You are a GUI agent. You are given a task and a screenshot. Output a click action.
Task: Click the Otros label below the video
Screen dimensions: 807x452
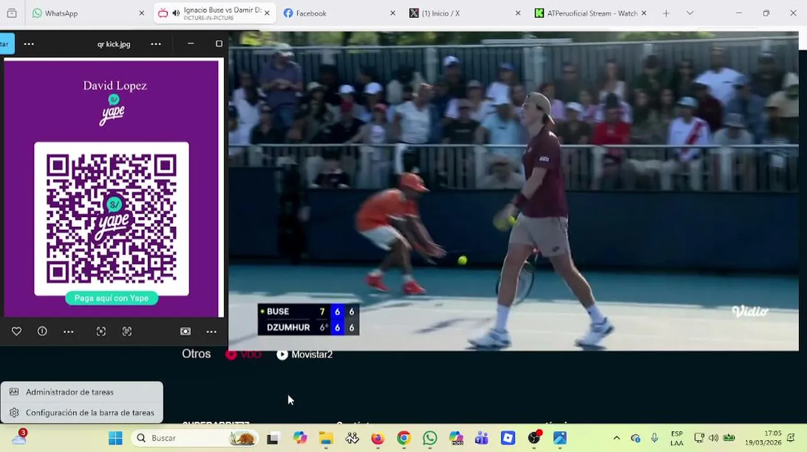(196, 354)
